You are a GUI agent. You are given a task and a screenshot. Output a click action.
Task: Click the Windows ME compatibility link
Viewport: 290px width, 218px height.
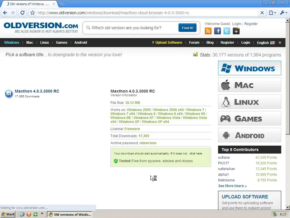pos(121,118)
